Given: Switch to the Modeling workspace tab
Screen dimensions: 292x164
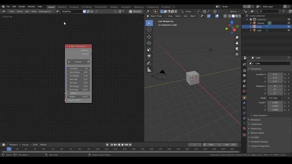Looking at the screenshot, I should (x=62, y=7).
